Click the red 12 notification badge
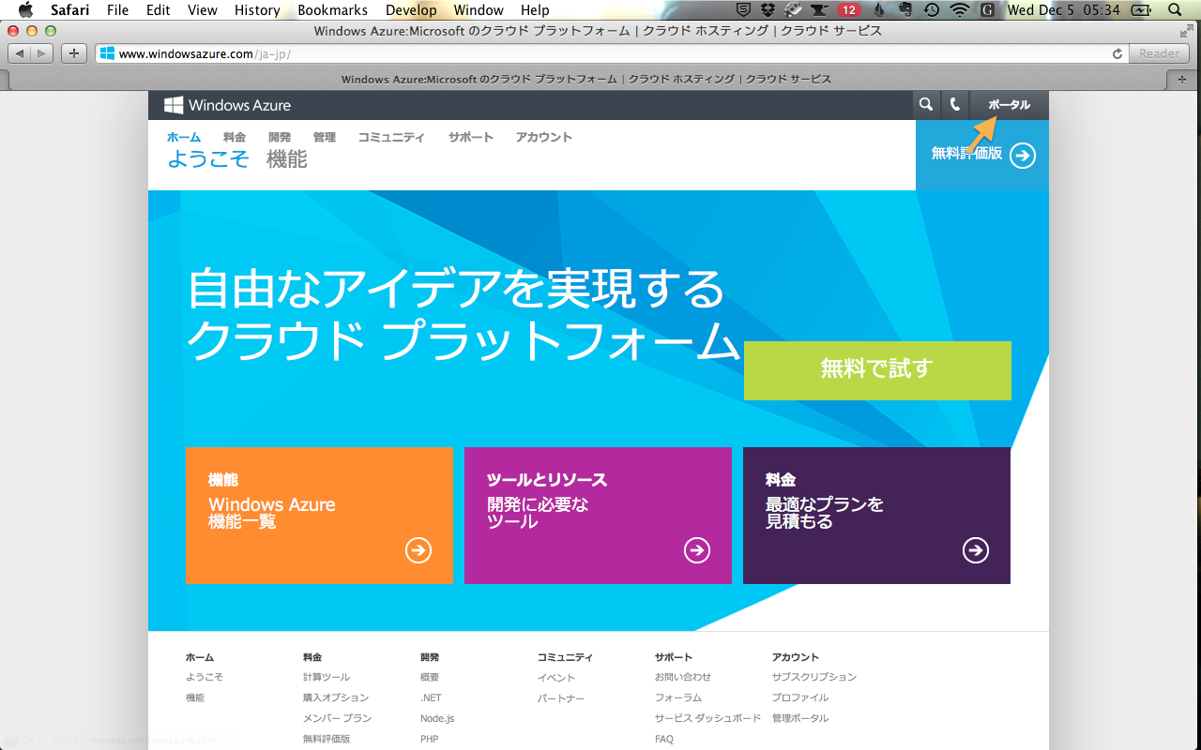The image size is (1201, 750). 849,10
